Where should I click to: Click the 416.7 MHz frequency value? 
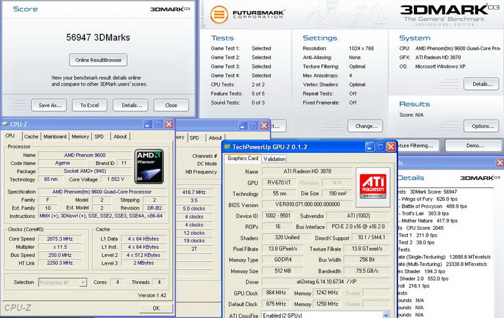(194, 192)
